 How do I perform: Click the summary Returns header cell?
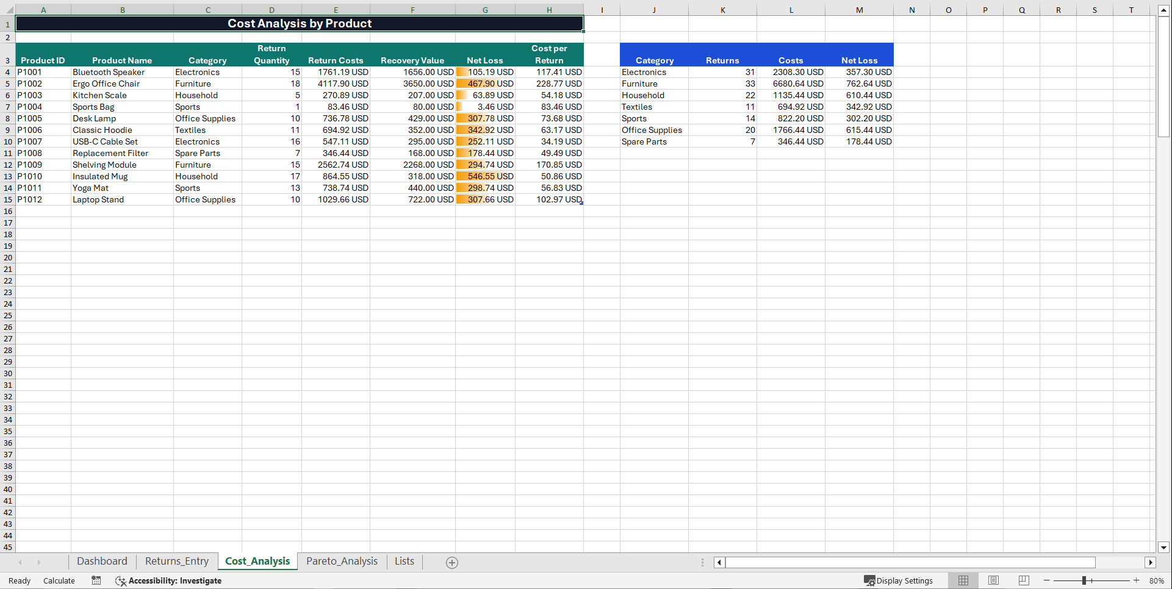[x=722, y=54]
